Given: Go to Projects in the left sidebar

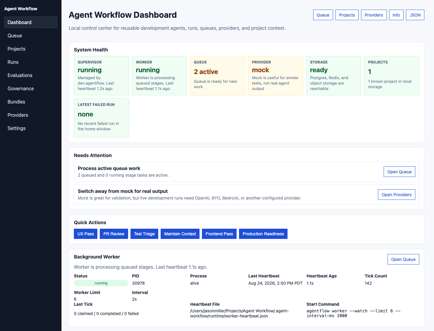Looking at the screenshot, I should click(x=31, y=49).
